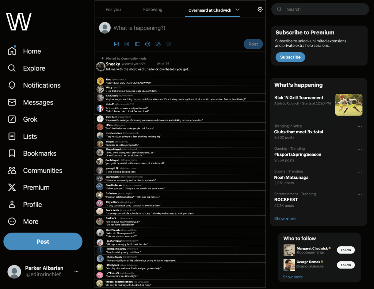Tag a location with the pin icon
The image size is (374, 289).
(168, 44)
